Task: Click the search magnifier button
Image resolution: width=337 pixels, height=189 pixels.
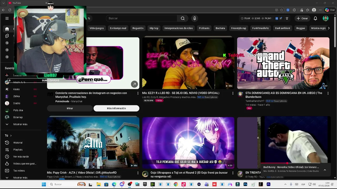Action: [x=182, y=18]
